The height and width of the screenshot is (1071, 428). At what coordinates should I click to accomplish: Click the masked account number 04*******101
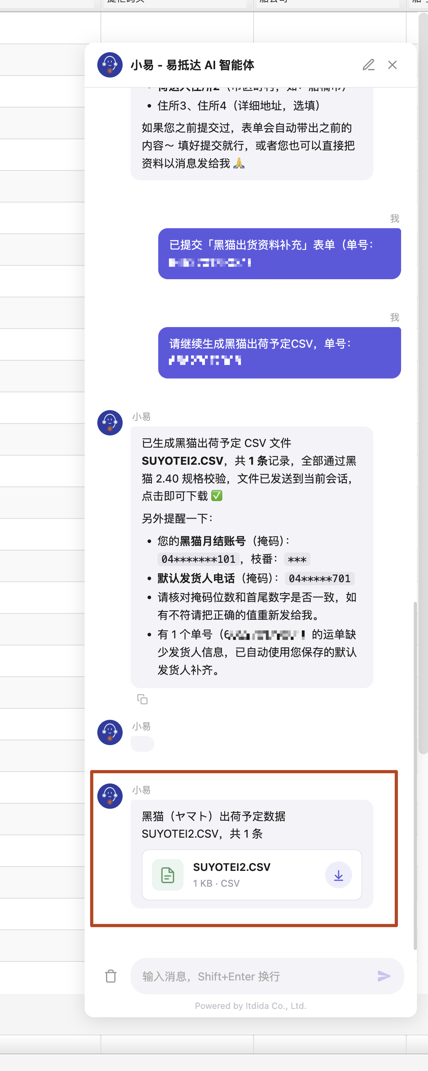[x=199, y=559]
